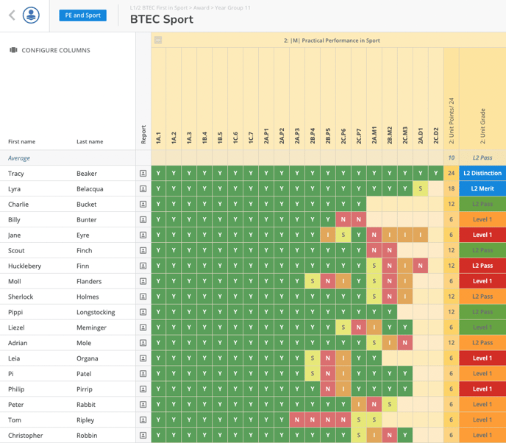Open the user profile avatar icon
Image resolution: width=506 pixels, height=443 pixels.
coord(31,15)
